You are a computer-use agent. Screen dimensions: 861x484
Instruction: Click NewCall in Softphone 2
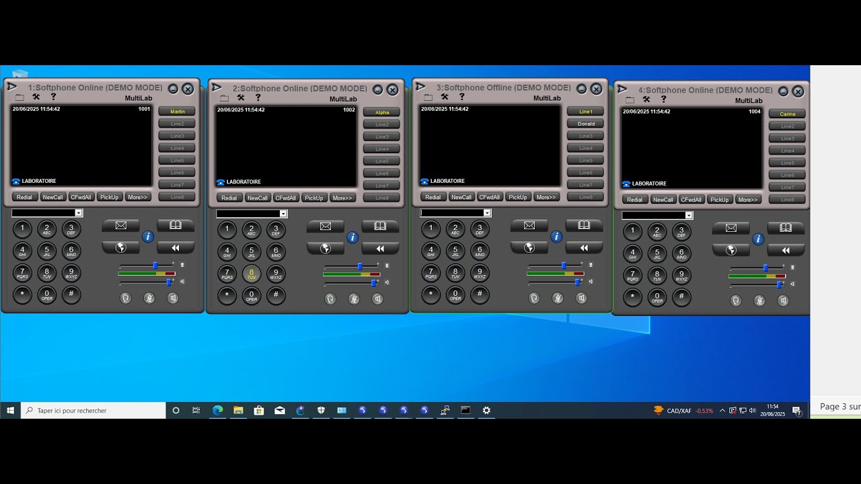click(x=257, y=198)
